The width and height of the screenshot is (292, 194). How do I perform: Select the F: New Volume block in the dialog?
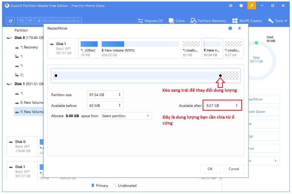212,48
